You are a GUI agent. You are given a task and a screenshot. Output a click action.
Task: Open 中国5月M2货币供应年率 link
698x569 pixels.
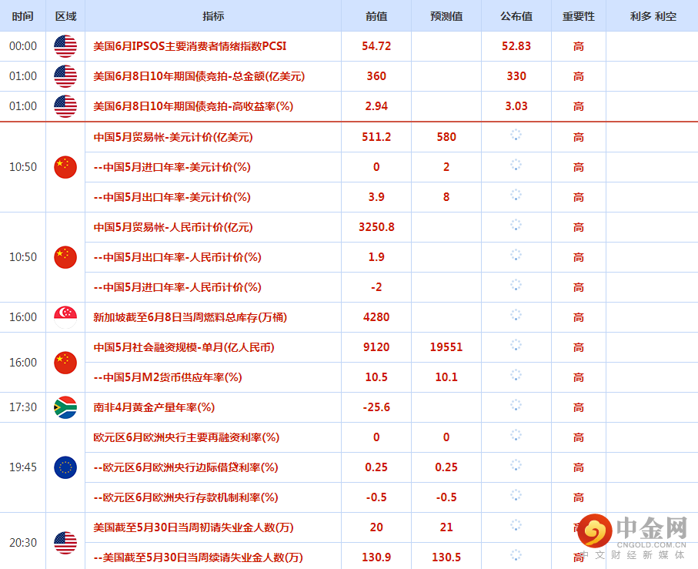[x=168, y=377]
